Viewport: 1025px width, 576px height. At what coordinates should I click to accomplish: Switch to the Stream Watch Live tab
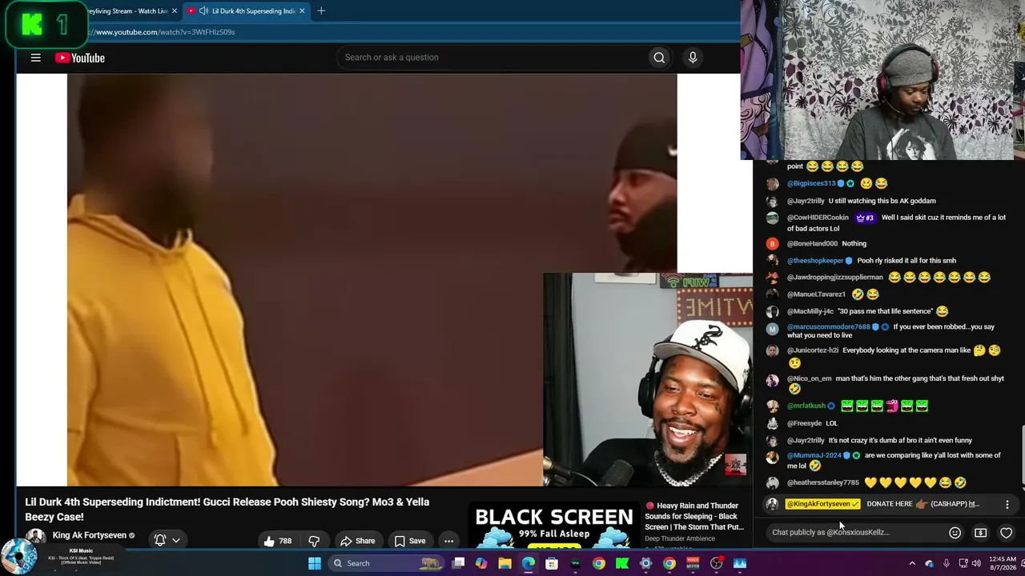(x=128, y=10)
